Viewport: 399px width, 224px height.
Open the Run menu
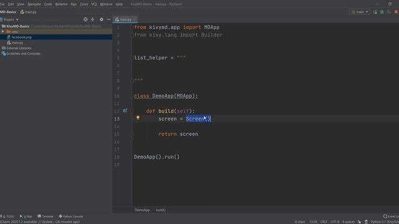(x=74, y=4)
